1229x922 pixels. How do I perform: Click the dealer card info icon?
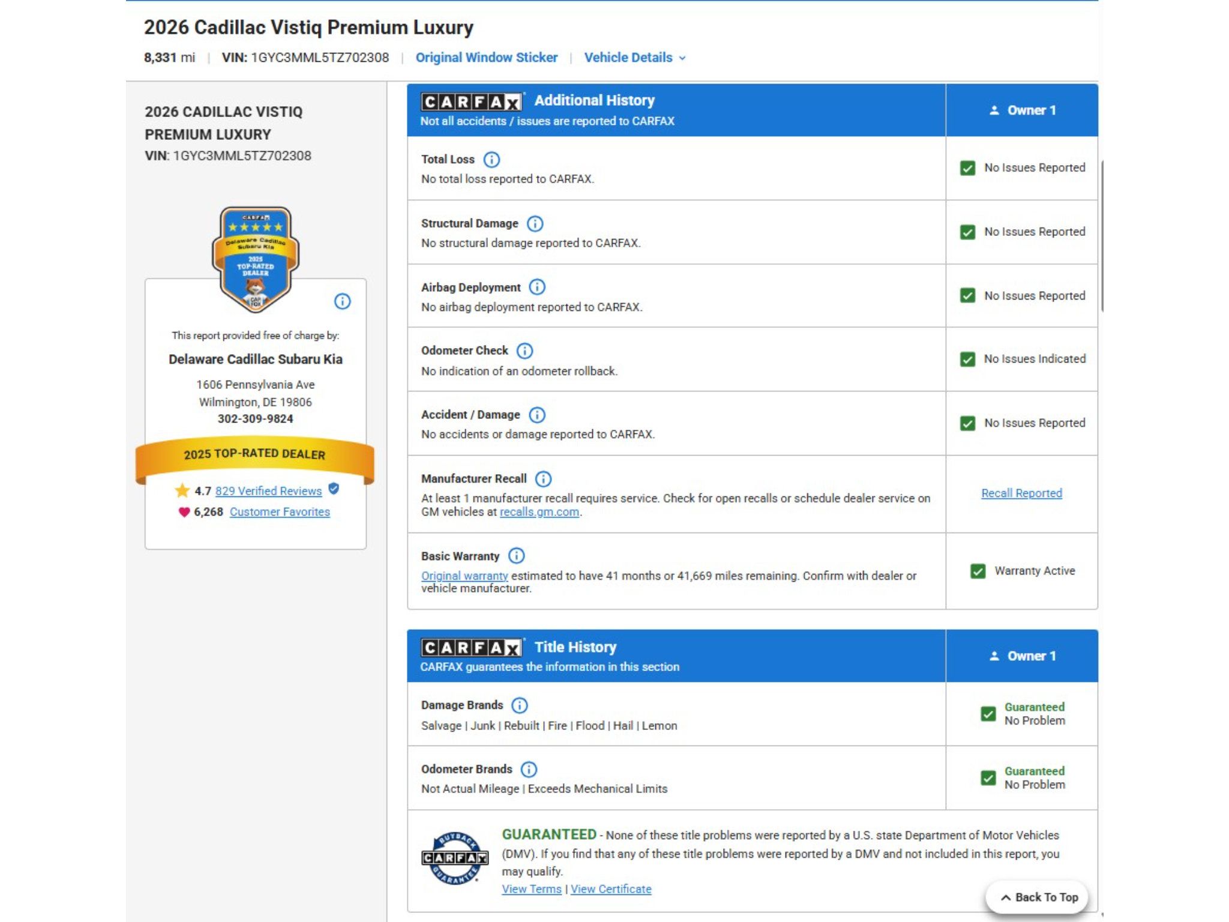pos(342,301)
